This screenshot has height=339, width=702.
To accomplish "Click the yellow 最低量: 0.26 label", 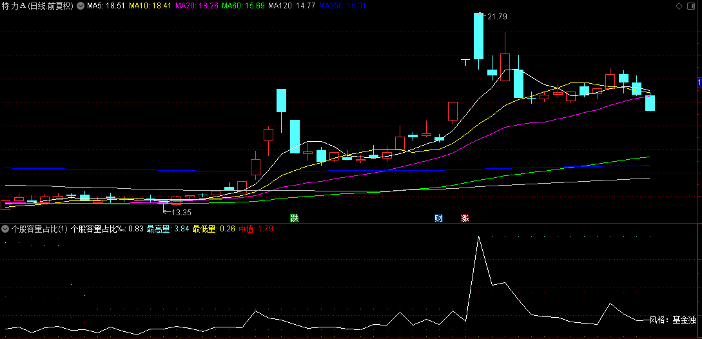I will coord(213,229).
